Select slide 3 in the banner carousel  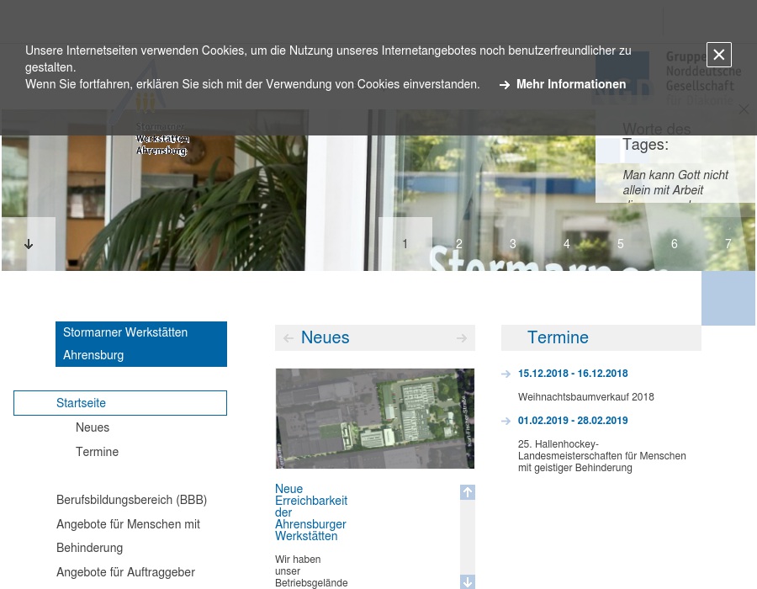(x=513, y=244)
